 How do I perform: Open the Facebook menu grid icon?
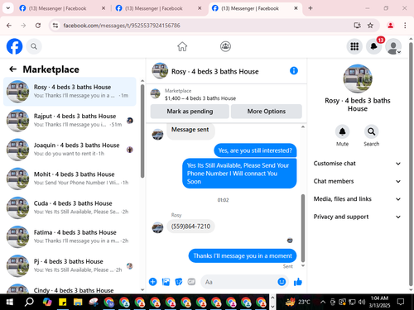(x=354, y=46)
